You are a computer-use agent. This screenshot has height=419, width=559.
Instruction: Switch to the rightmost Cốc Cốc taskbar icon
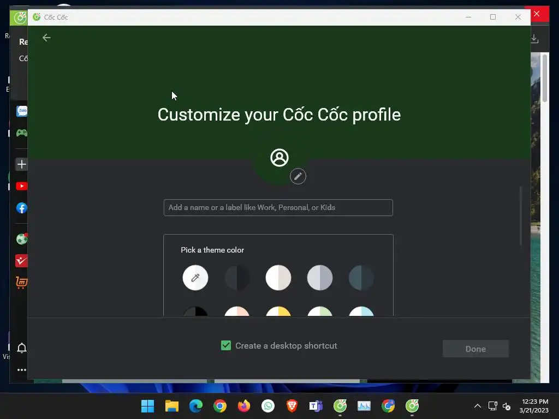pos(412,406)
